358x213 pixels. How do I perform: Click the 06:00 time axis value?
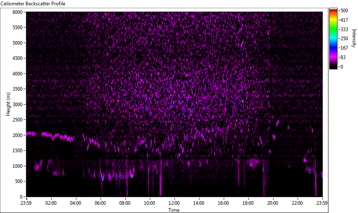(100, 203)
